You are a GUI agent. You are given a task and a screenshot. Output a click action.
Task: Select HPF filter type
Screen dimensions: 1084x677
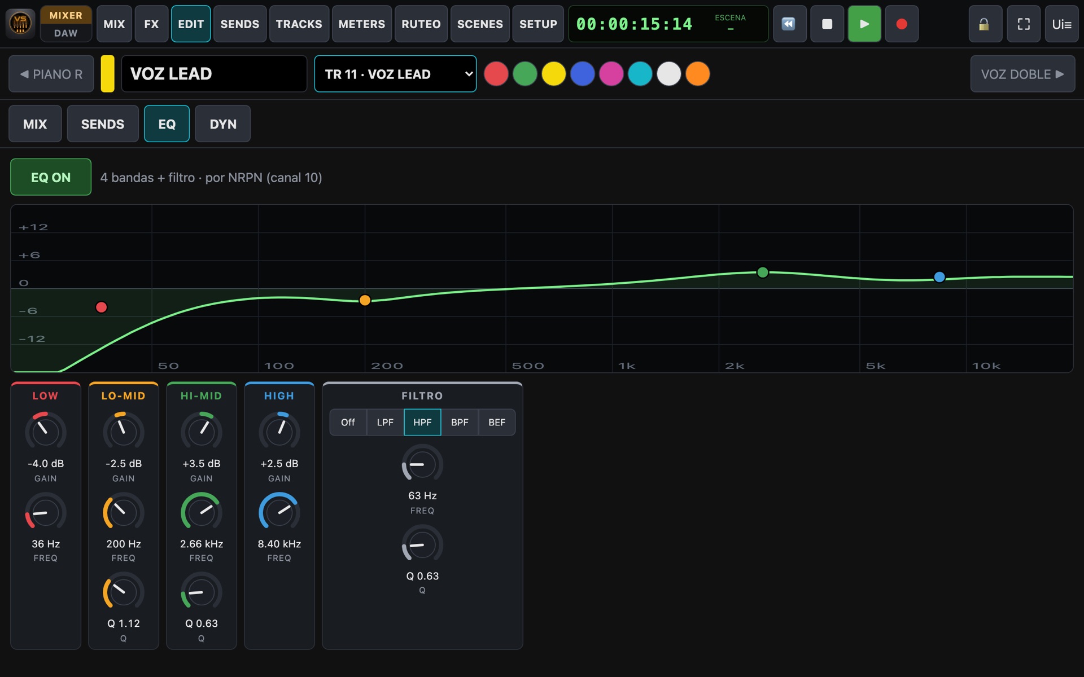tap(422, 422)
